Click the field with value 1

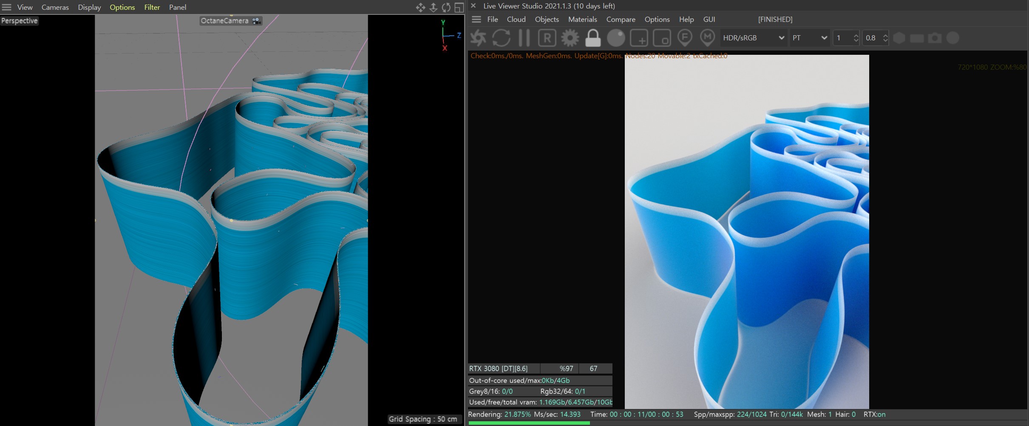pyautogui.click(x=843, y=38)
